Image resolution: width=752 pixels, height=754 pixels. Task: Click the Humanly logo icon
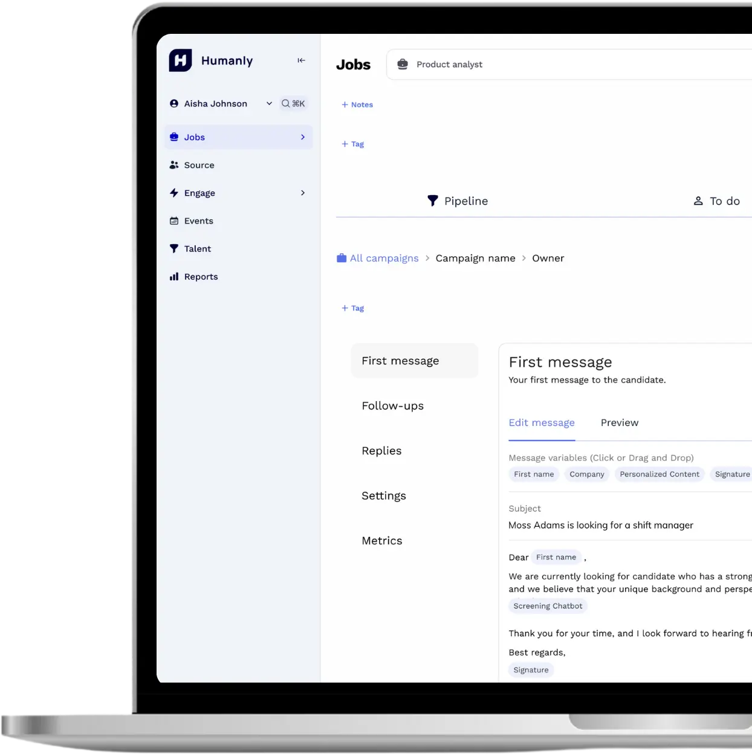180,60
